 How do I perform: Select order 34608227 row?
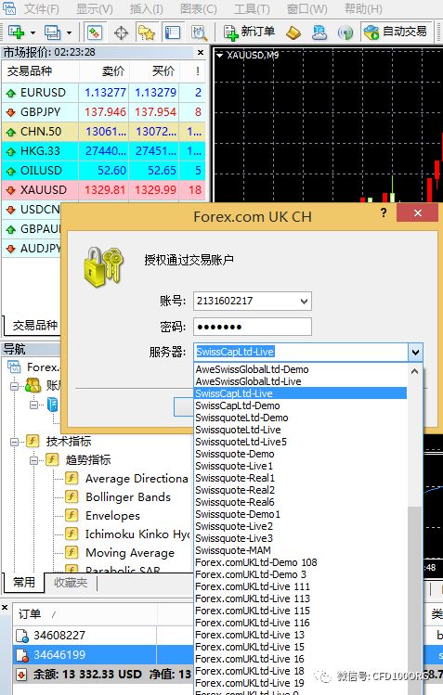pyautogui.click(x=104, y=636)
